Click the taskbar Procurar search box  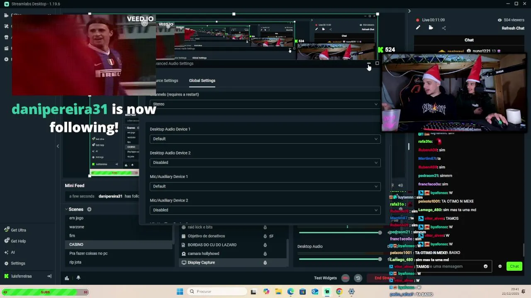(216, 292)
